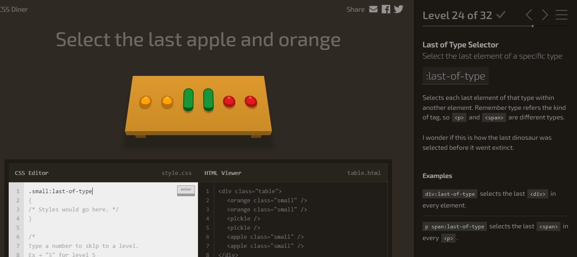Share the game on Facebook
This screenshot has height=257, width=577.
(x=386, y=9)
